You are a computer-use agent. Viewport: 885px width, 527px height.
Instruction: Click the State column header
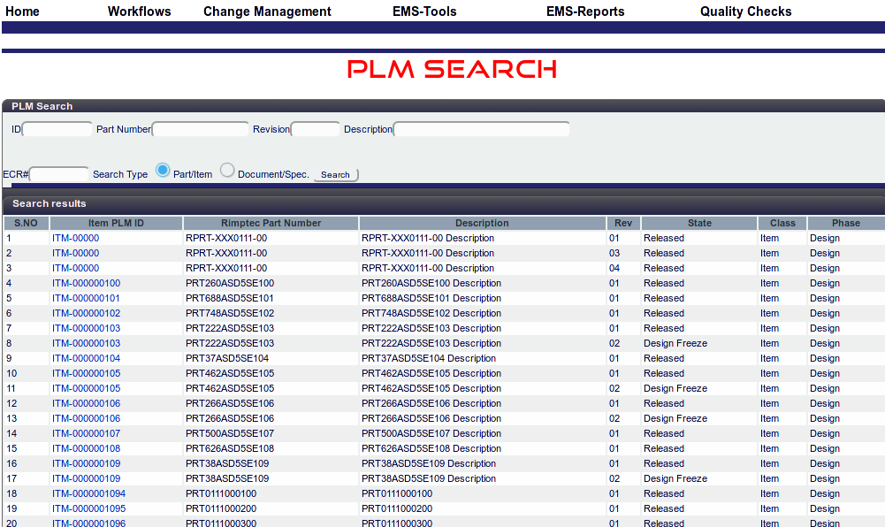tap(698, 223)
